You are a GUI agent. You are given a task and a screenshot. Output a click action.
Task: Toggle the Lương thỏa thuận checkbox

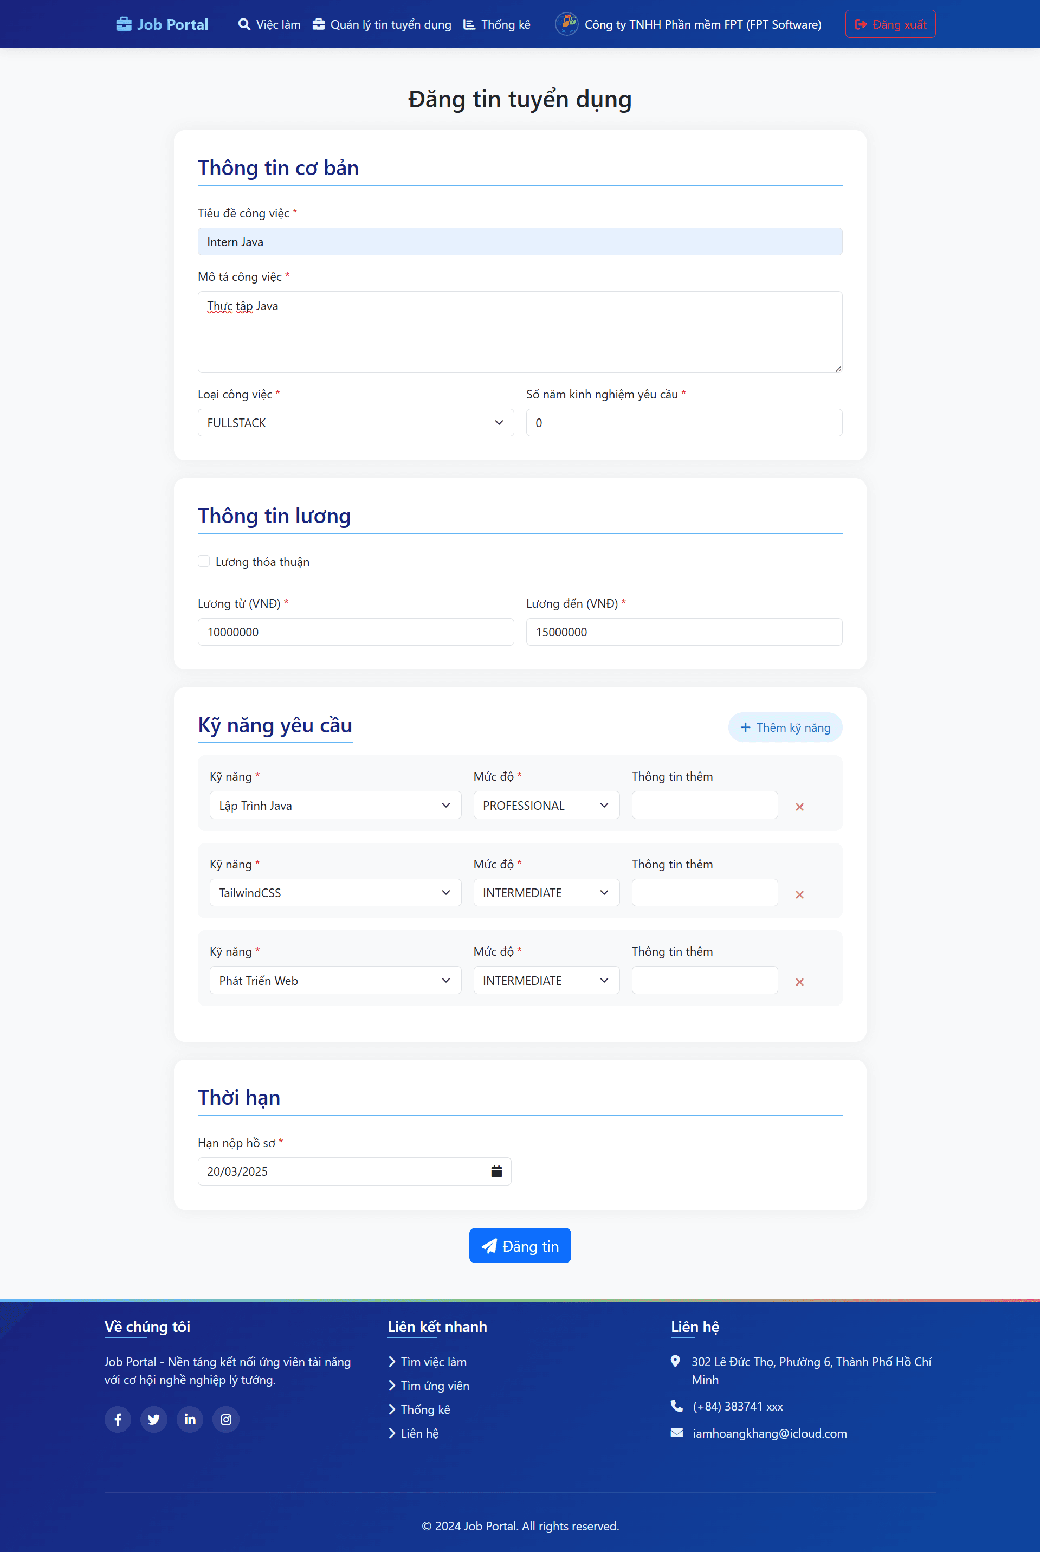click(204, 561)
